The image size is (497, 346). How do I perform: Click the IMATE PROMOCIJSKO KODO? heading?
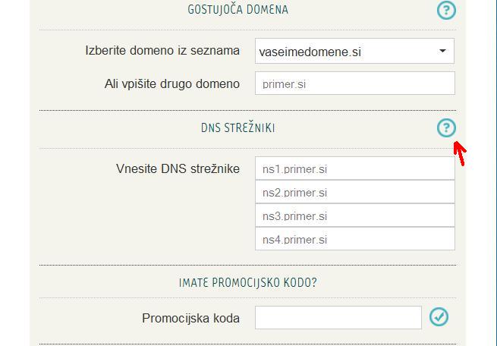pos(247,283)
